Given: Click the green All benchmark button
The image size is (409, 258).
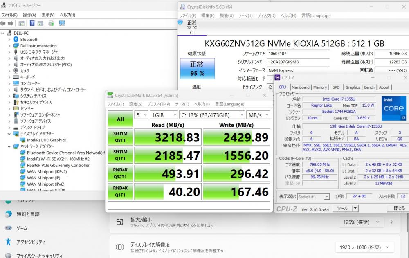Looking at the screenshot, I should pos(120,119).
